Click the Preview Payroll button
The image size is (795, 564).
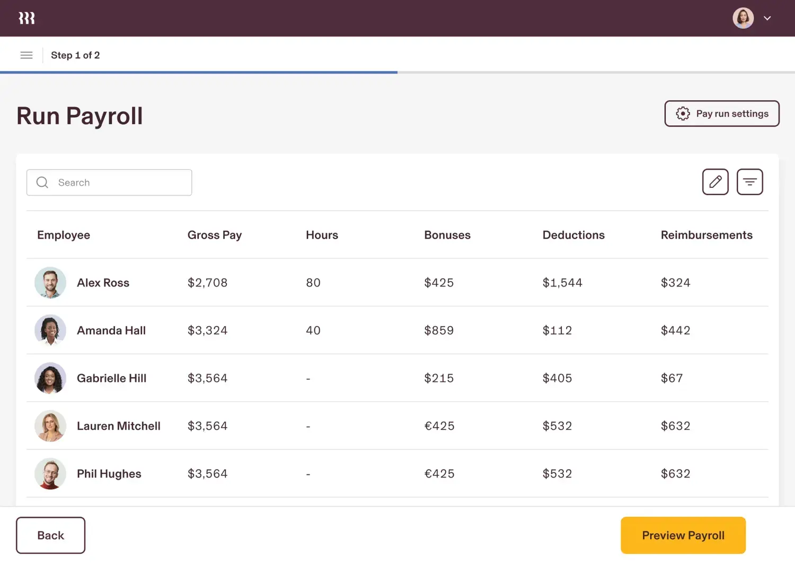[683, 535]
